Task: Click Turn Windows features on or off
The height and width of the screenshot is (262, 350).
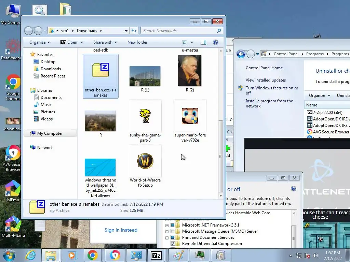Action: point(272,90)
